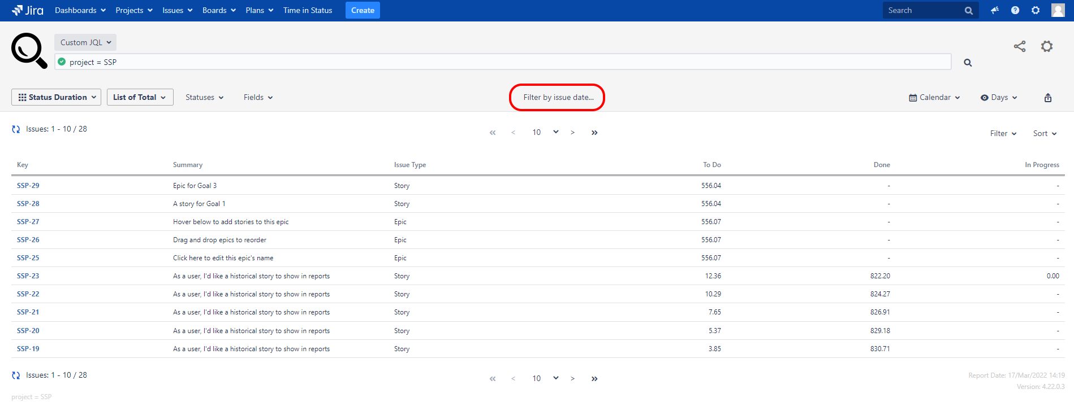Open the Days view format dropdown
Screen dimensions: 1074x411
[999, 97]
